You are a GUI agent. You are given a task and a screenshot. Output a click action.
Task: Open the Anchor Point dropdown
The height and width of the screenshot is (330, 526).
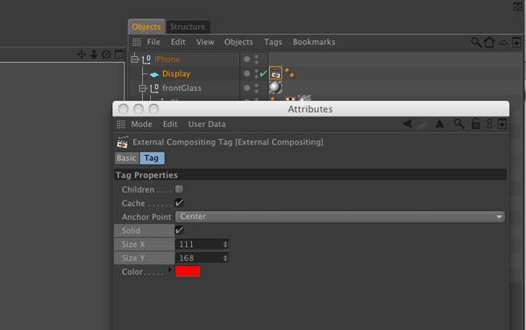tap(340, 216)
